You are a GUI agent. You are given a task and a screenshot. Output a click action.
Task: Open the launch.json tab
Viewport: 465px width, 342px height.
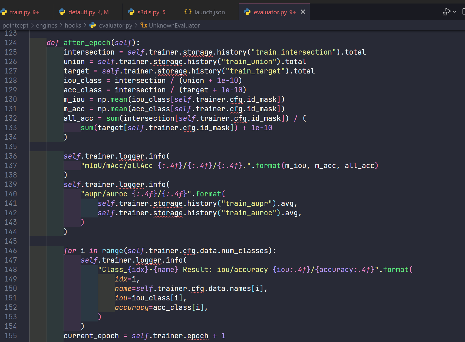(x=209, y=12)
